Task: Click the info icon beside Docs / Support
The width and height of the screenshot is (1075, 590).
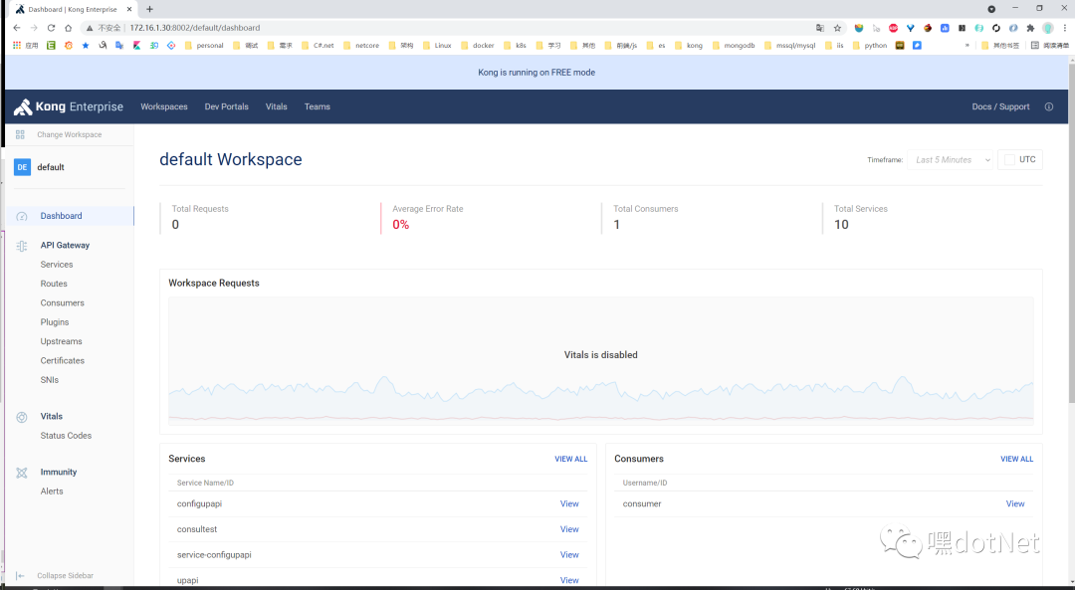Action: click(x=1049, y=106)
